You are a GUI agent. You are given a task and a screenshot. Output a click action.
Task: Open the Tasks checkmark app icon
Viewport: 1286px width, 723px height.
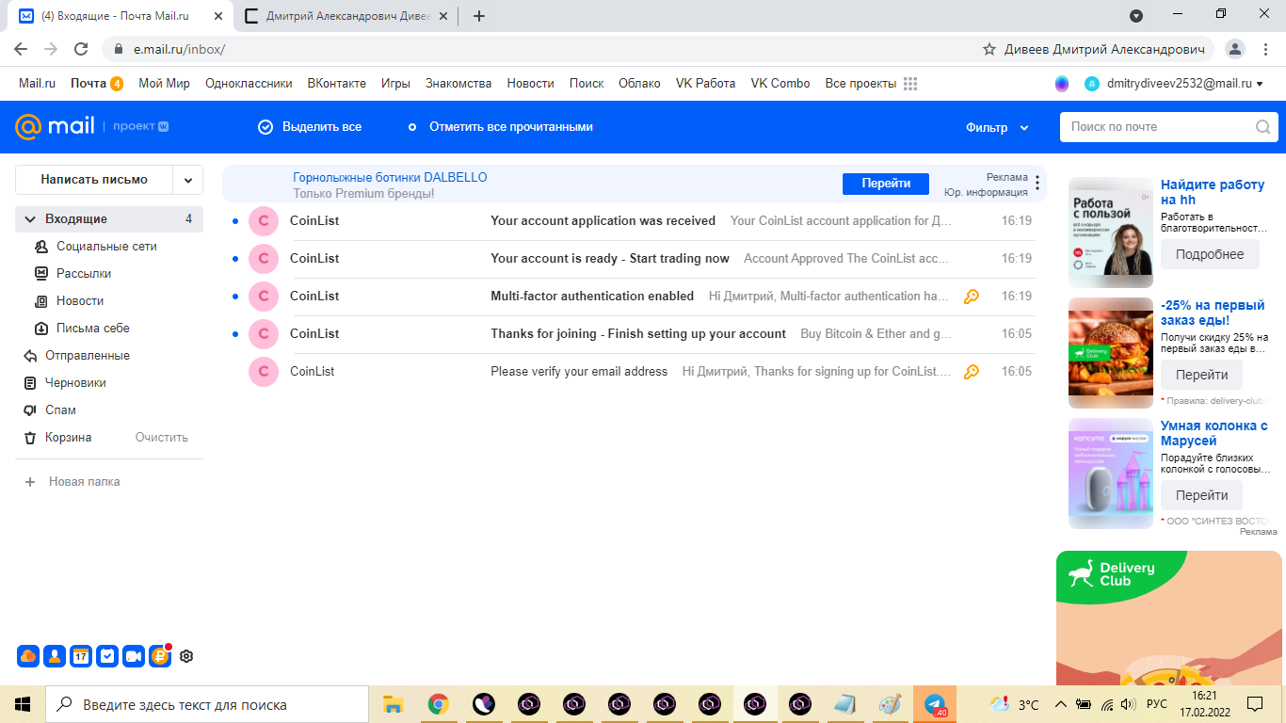(x=107, y=656)
